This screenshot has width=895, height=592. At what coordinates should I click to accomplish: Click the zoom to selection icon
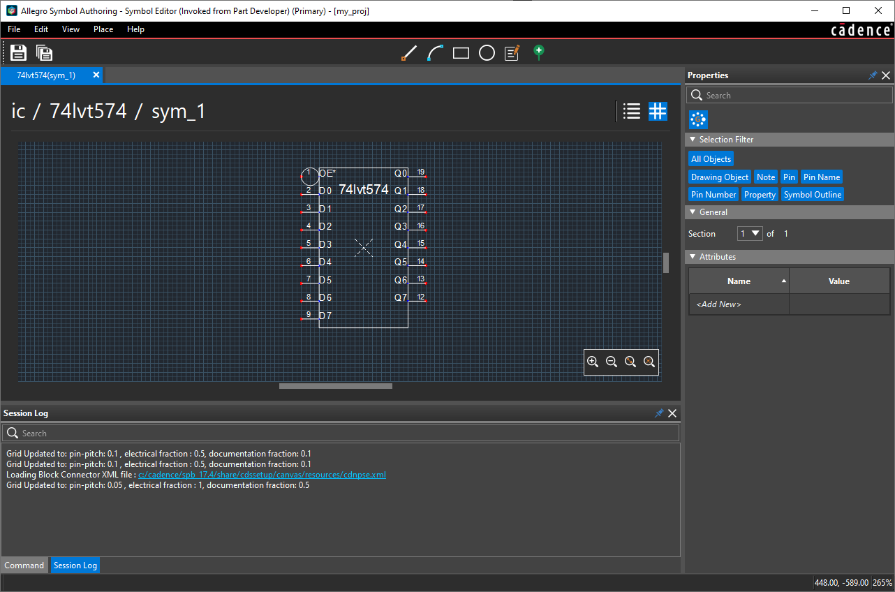pyautogui.click(x=649, y=362)
